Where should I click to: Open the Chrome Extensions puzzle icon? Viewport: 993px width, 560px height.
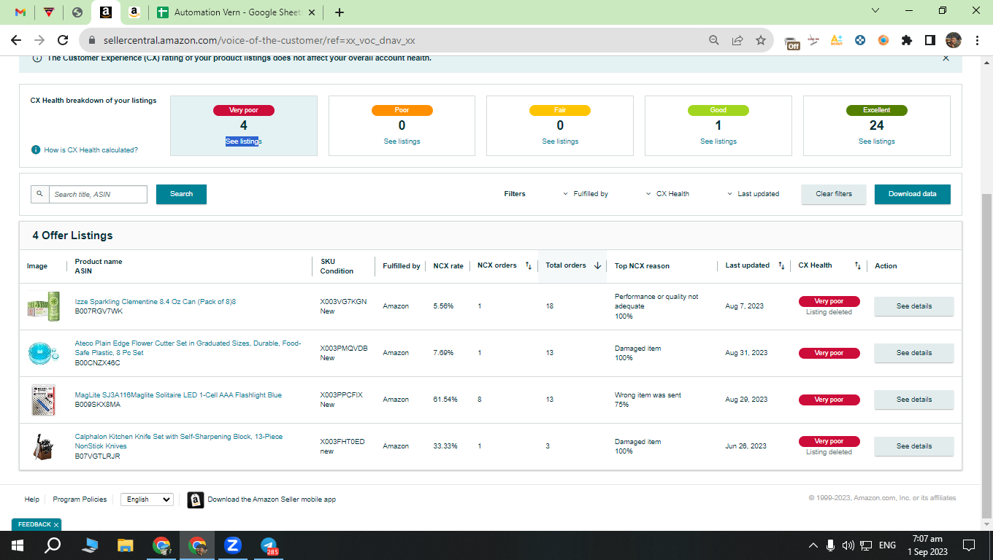pos(907,41)
